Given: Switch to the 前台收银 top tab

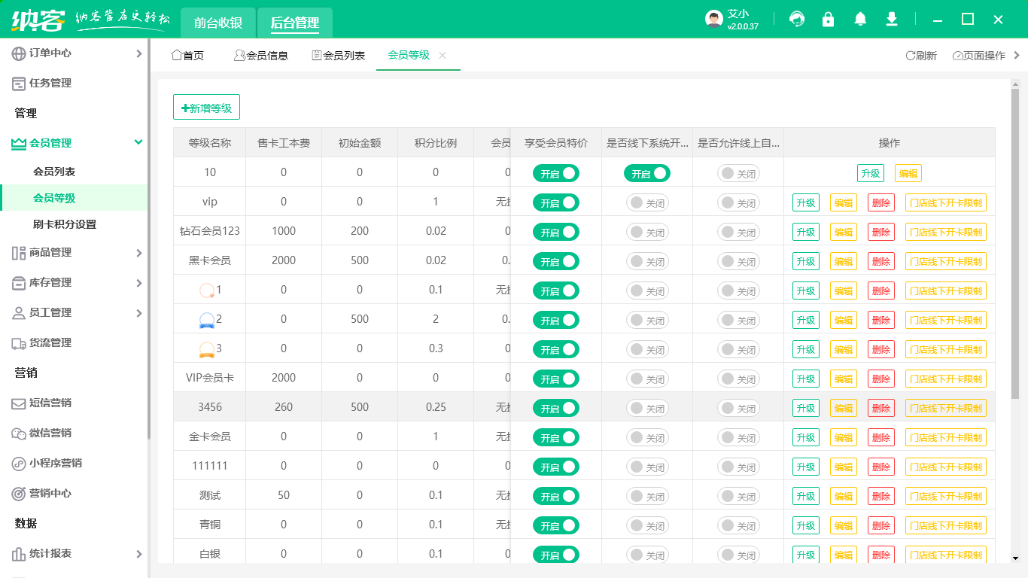Looking at the screenshot, I should 218,23.
